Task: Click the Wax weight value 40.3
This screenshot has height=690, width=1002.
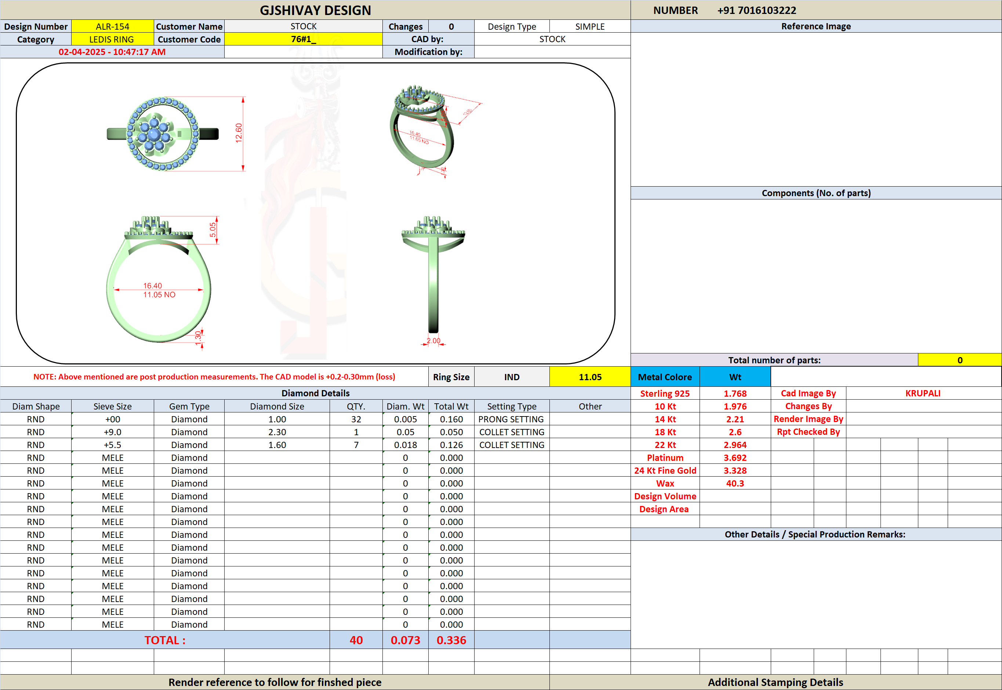Action: (735, 483)
